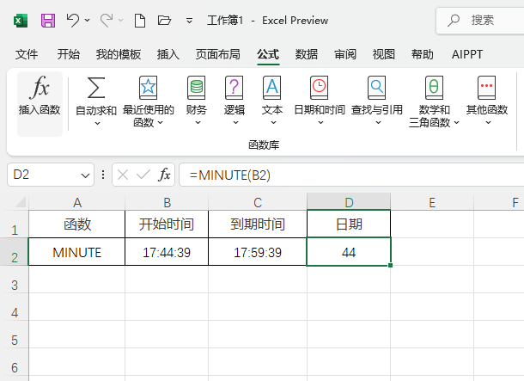Click cell containing MINUTE

tap(76, 252)
